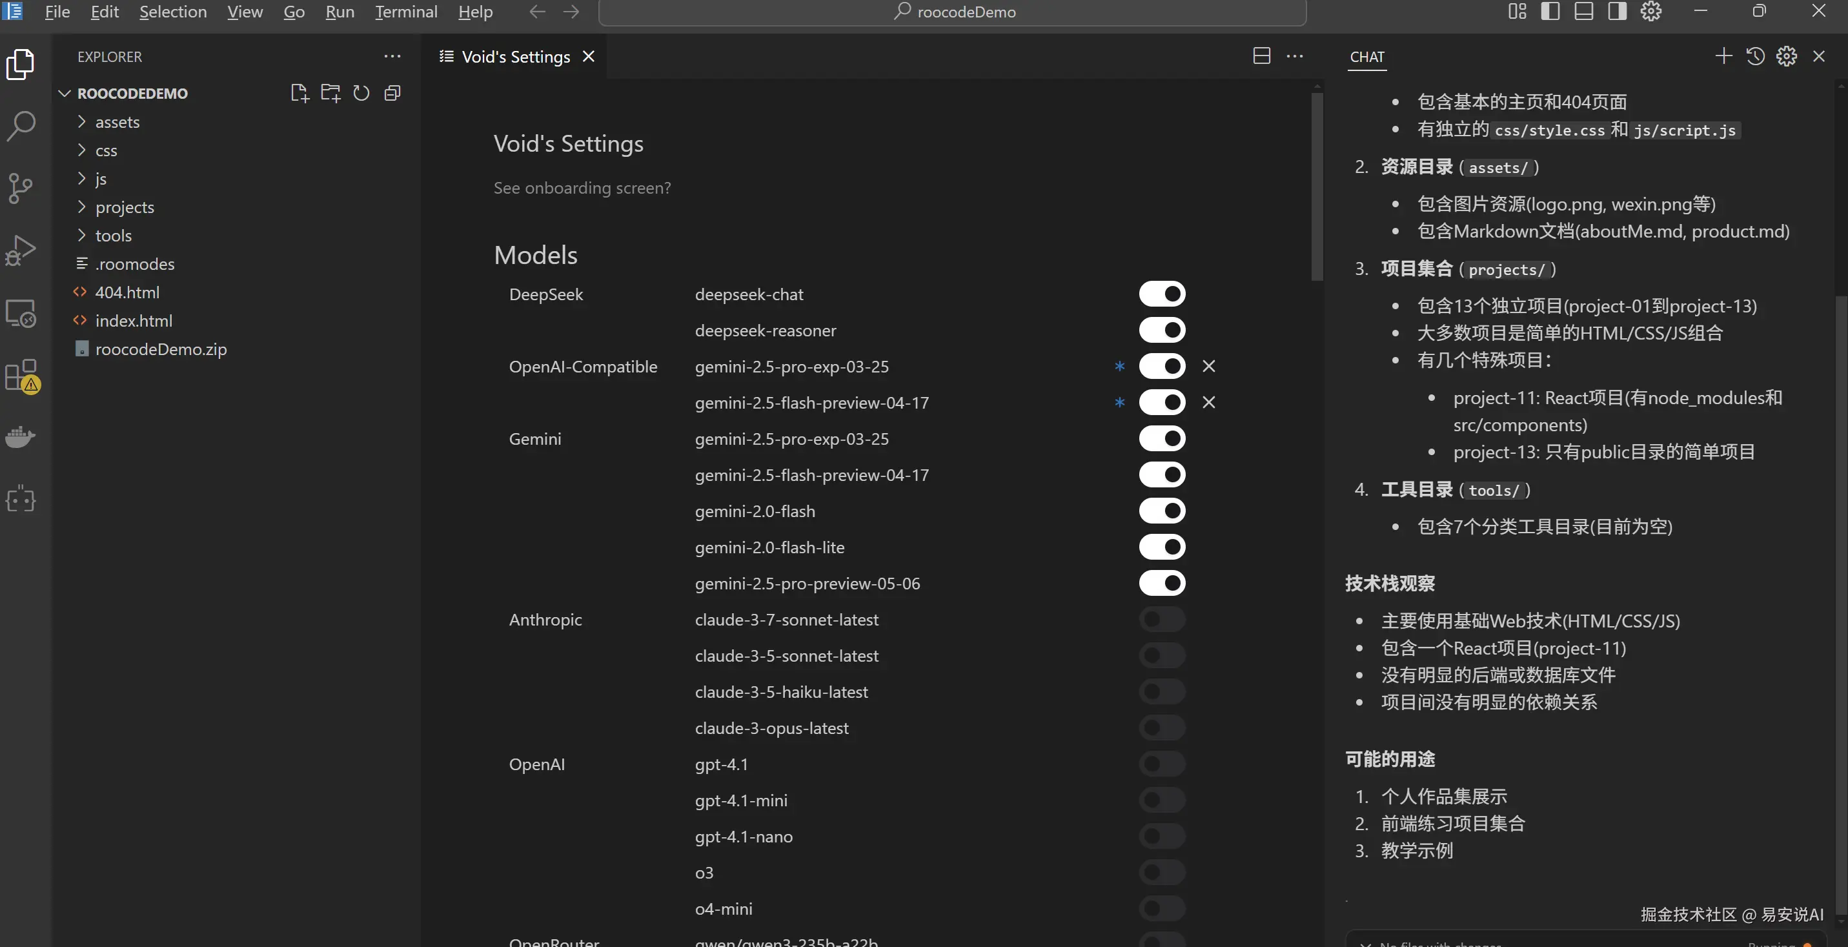The width and height of the screenshot is (1848, 947).
Task: Start a new chat thread
Action: [x=1723, y=56]
